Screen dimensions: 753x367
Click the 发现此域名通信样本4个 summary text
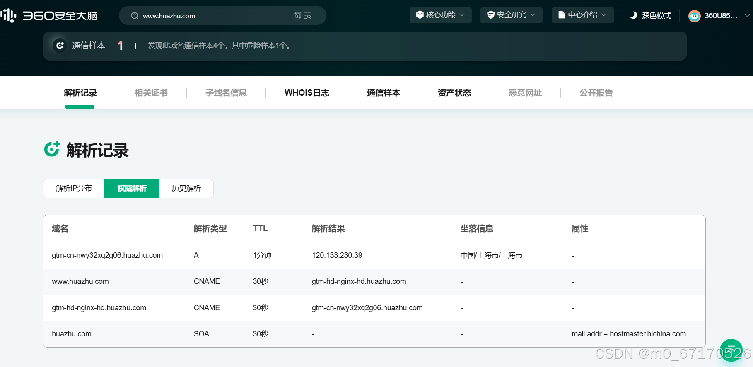pos(220,46)
